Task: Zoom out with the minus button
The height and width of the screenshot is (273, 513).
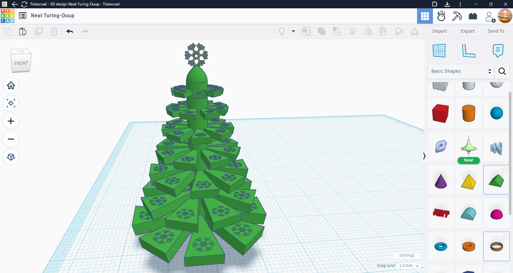Action: click(11, 139)
